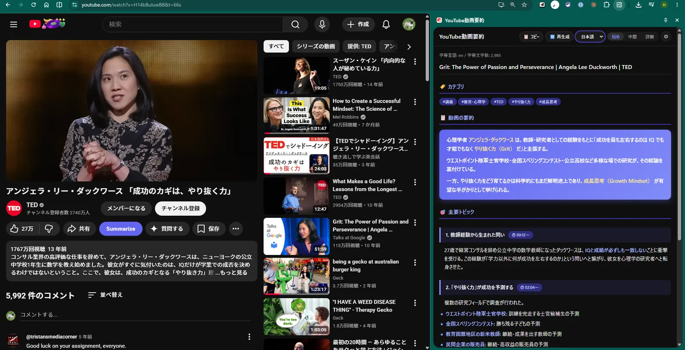Click the メンバーになる button
The image size is (685, 350).
click(126, 208)
